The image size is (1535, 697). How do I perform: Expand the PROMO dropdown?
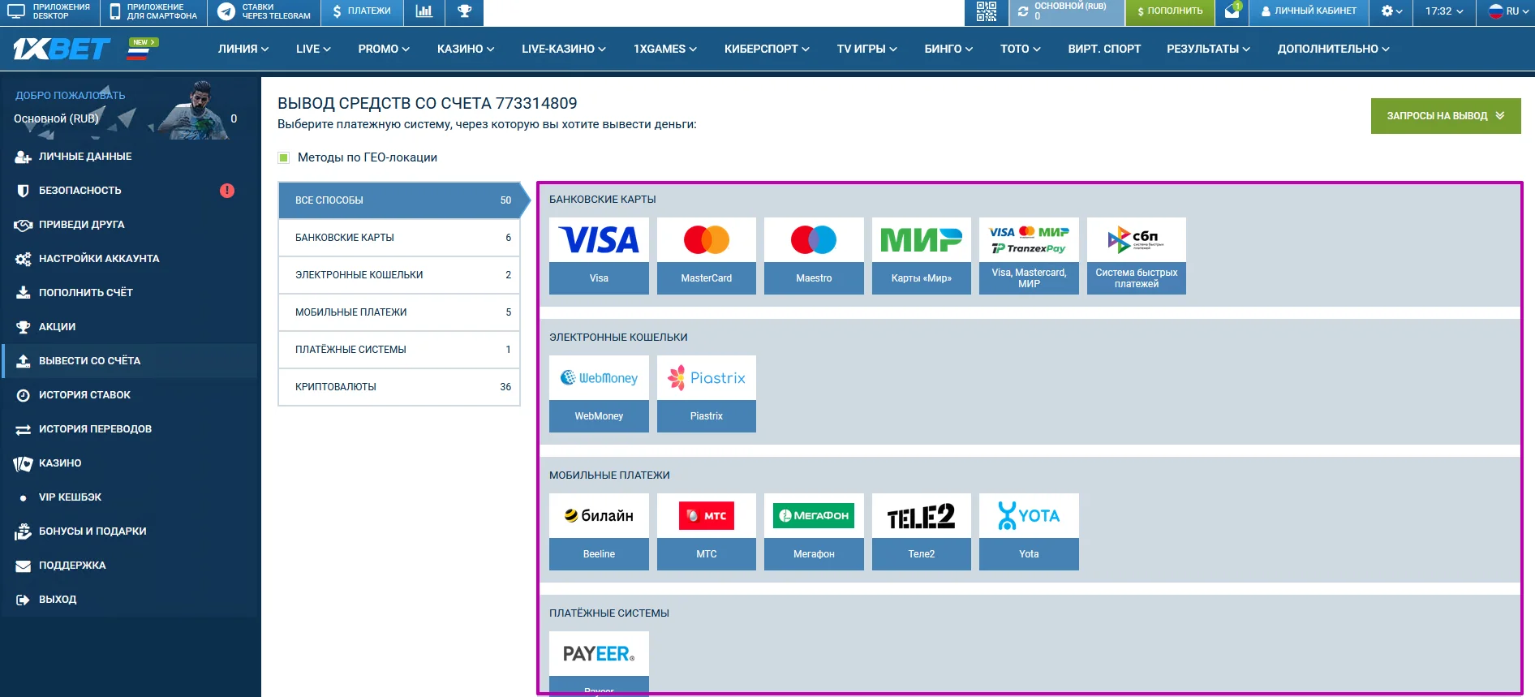click(384, 49)
